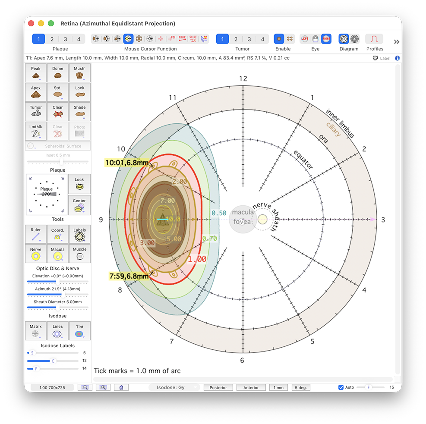The height and width of the screenshot is (424, 426).
Task: Expand toolbar overflow chevron
Action: (x=397, y=42)
